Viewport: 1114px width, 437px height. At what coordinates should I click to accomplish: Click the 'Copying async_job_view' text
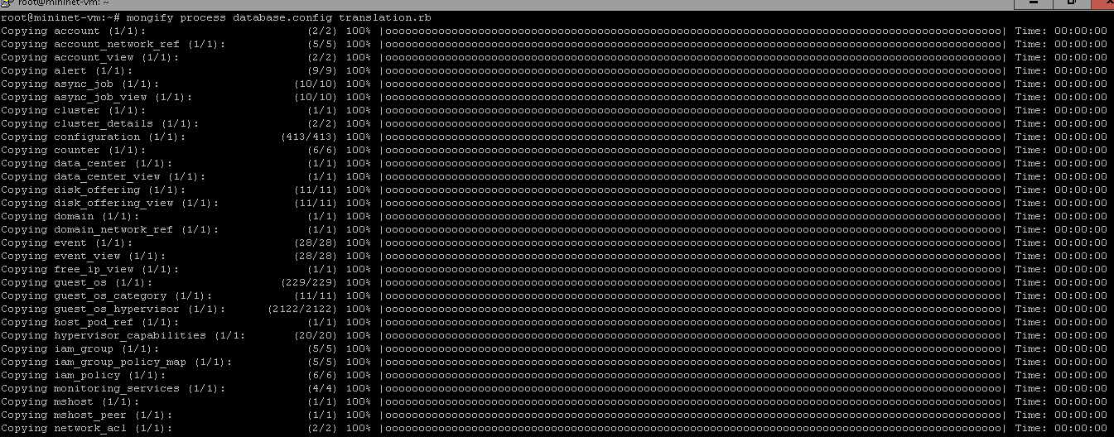click(97, 97)
